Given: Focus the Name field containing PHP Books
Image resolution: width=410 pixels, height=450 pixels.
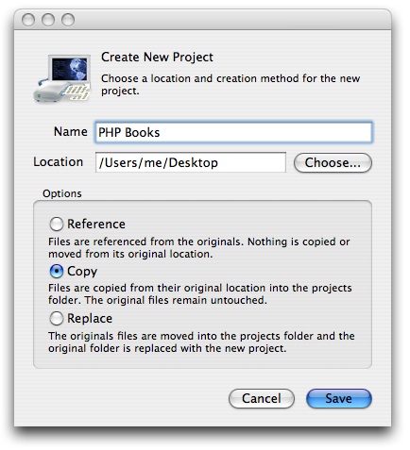Looking at the screenshot, I should 233,132.
